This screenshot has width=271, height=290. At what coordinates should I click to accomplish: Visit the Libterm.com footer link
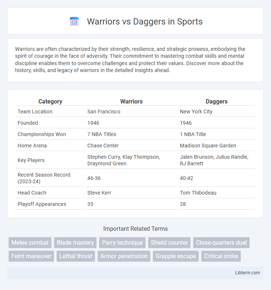(x=248, y=272)
